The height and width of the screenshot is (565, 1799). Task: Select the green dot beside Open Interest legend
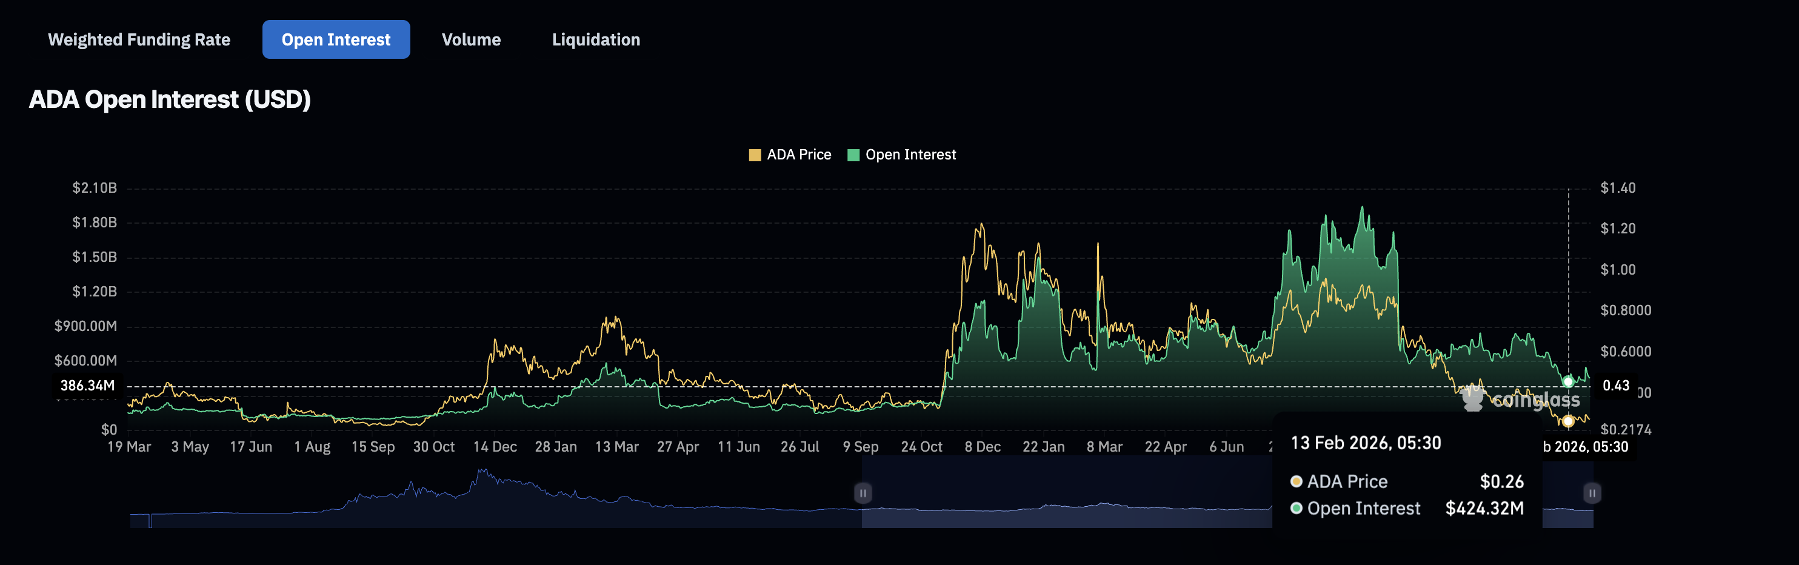pyautogui.click(x=853, y=155)
